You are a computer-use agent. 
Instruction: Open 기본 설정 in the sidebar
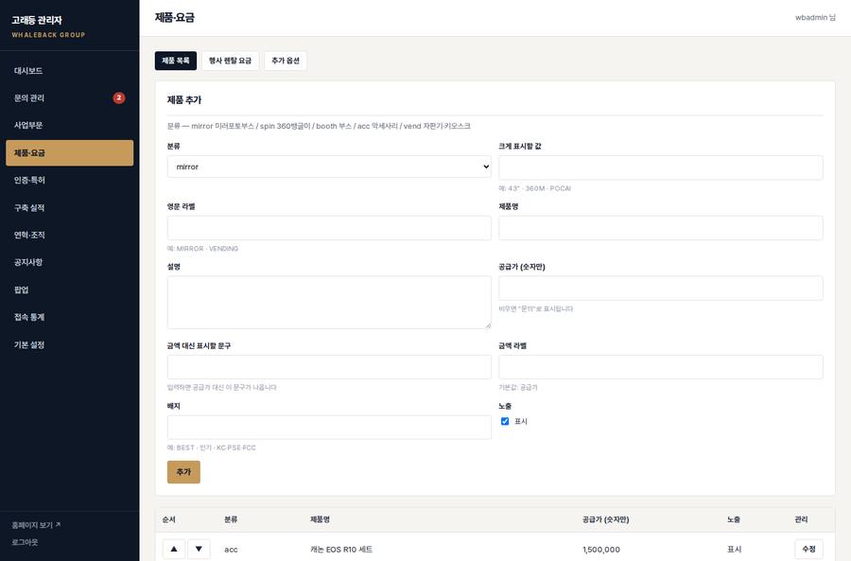[69, 344]
